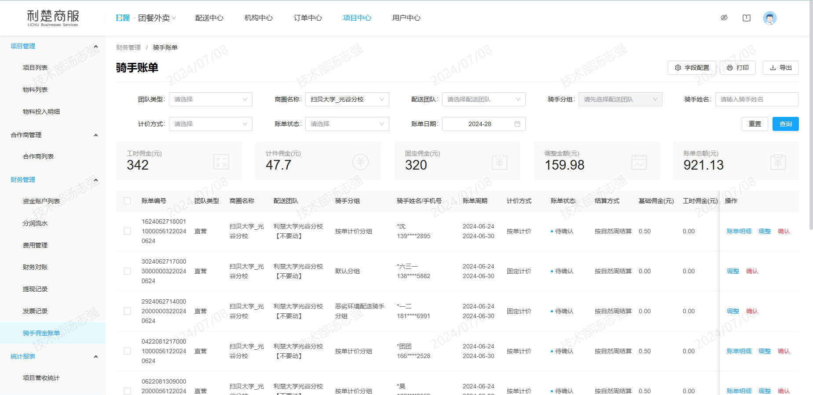The width and height of the screenshot is (813, 395).
Task: Click the 利楚商服 logo
Action: coord(53,18)
